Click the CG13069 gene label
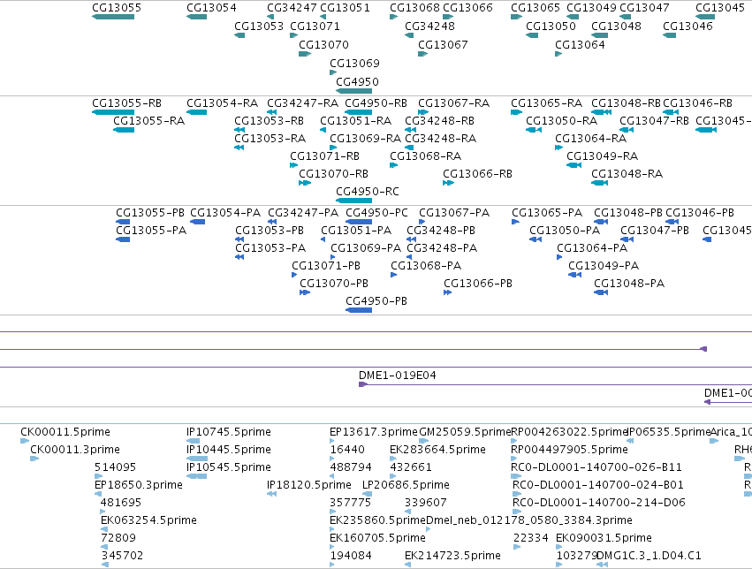Screen dimensions: 752x569 (354, 64)
